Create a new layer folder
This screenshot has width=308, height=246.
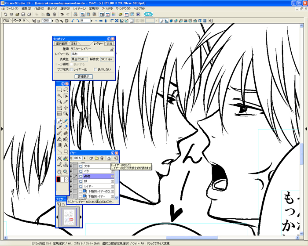click(x=96, y=158)
